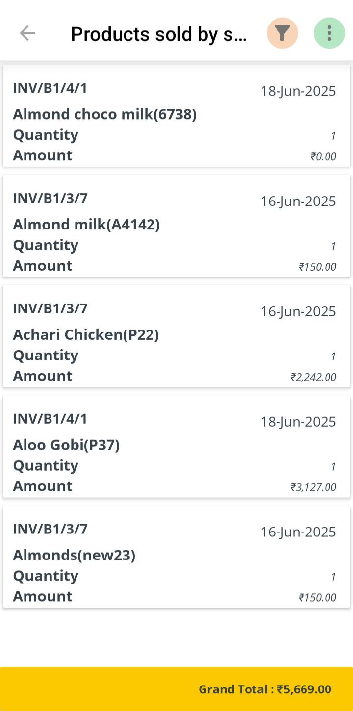Viewport: 353px width, 711px height.
Task: Open the Almond choco milk(6738) entry
Action: point(104,114)
